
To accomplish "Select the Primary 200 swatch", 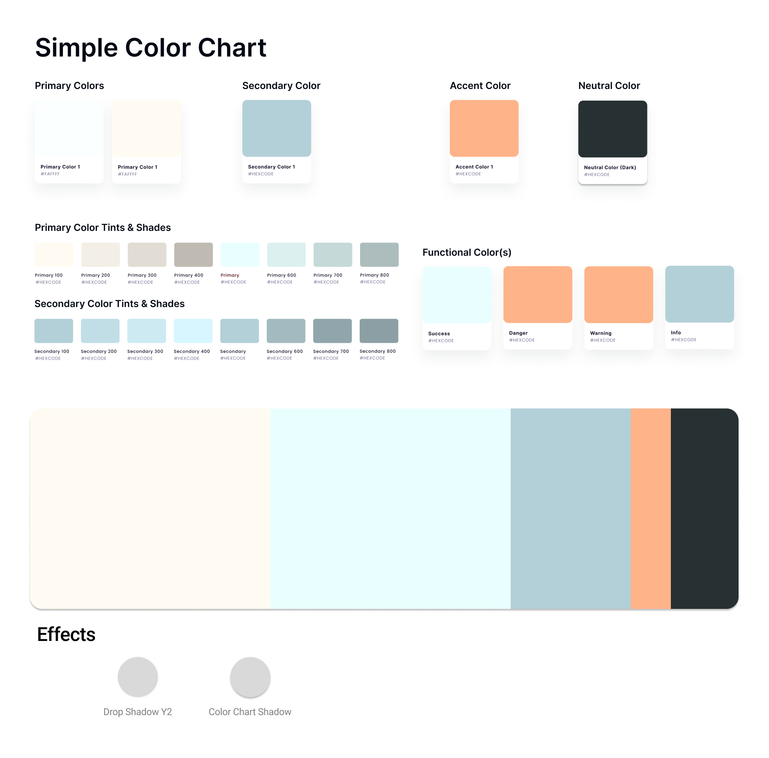I will [x=101, y=255].
